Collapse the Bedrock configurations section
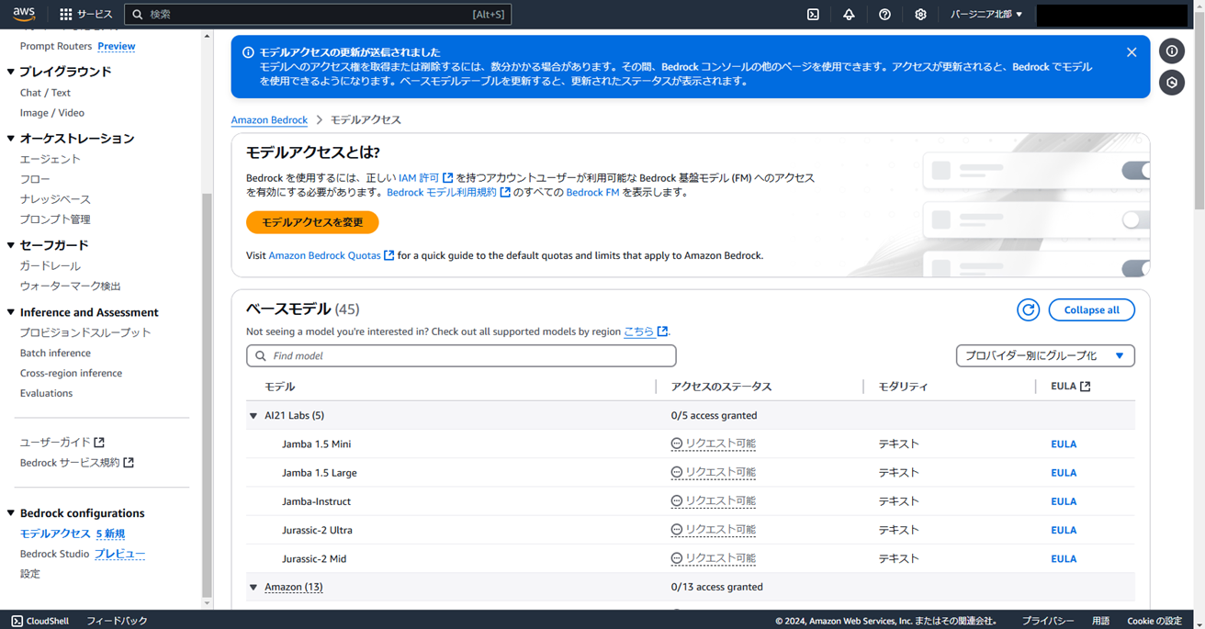 point(11,513)
